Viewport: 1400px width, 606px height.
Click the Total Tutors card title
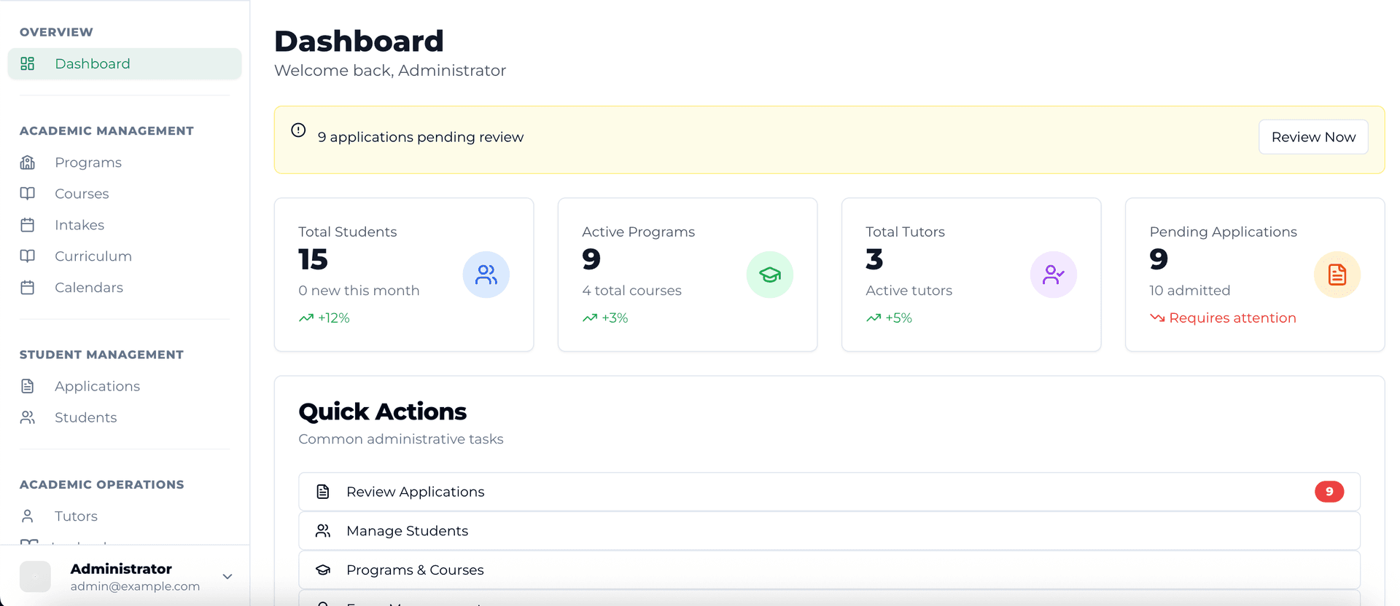905,232
